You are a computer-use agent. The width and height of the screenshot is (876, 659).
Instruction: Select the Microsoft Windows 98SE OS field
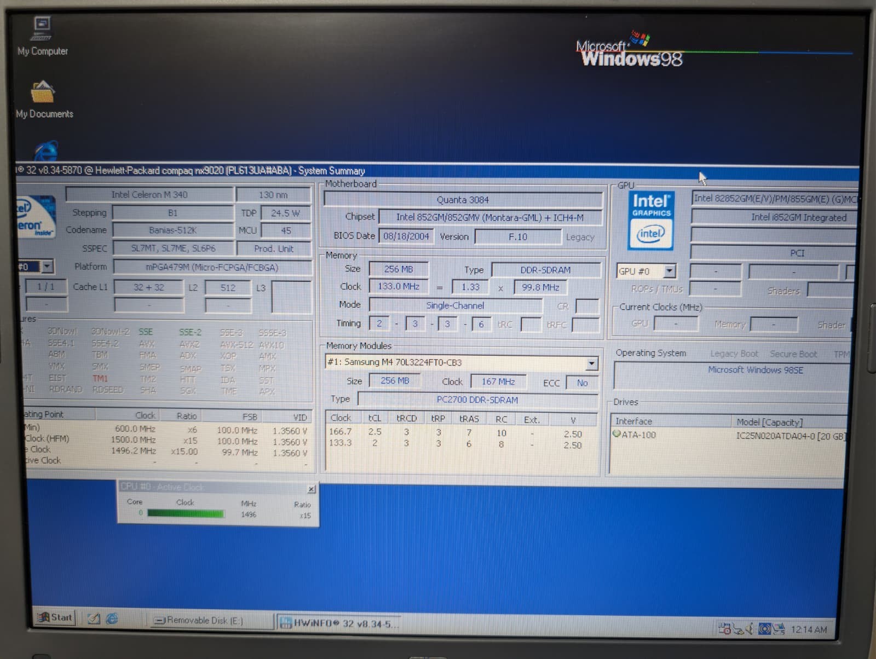[x=756, y=370]
